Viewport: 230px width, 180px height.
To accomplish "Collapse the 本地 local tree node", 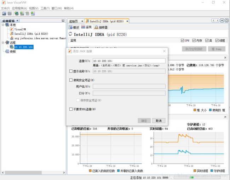I will tap(3, 25).
